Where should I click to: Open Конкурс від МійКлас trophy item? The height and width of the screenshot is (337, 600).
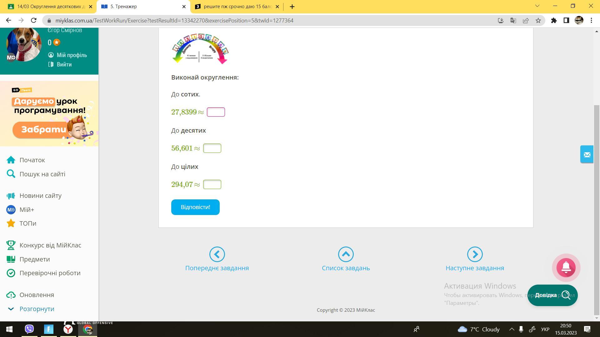click(50, 245)
